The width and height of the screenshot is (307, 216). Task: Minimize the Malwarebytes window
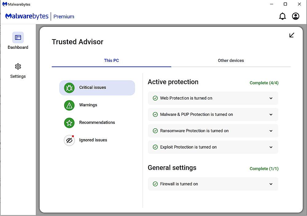click(272, 4)
